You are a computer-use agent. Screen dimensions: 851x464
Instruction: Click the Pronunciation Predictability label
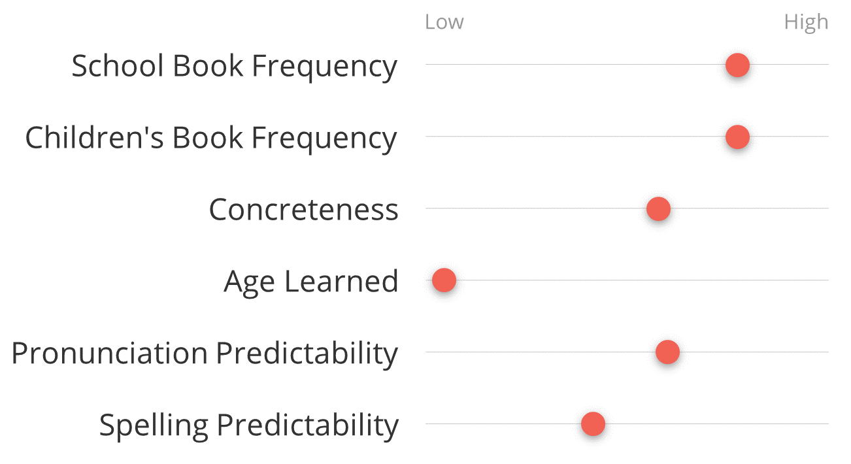tap(205, 354)
